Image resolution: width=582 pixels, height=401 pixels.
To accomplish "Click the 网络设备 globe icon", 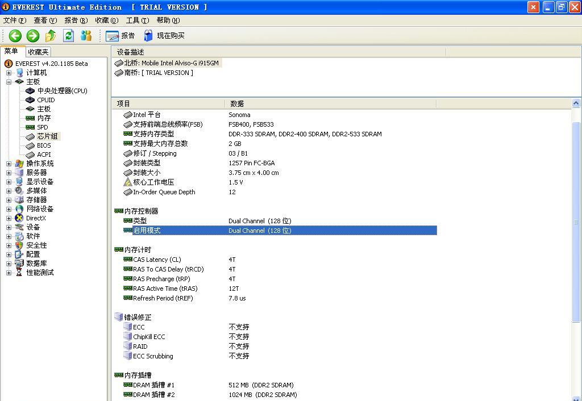I will pos(19,209).
